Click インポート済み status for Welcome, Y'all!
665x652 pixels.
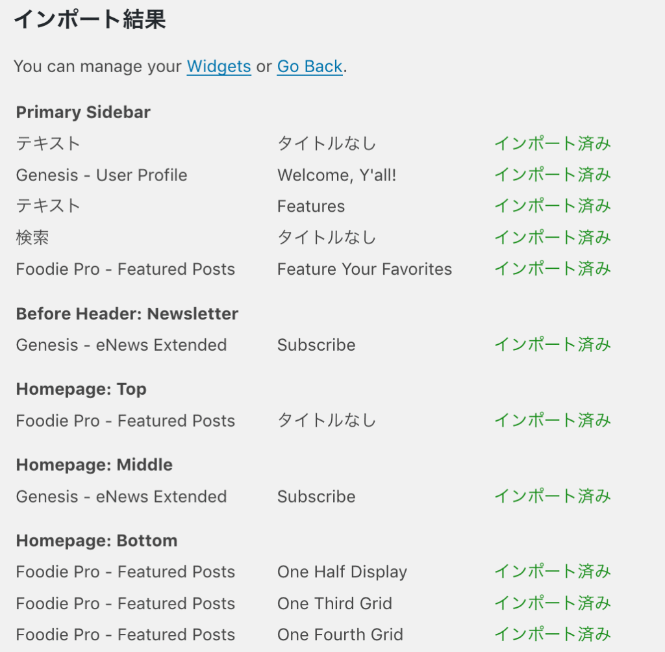point(553,175)
